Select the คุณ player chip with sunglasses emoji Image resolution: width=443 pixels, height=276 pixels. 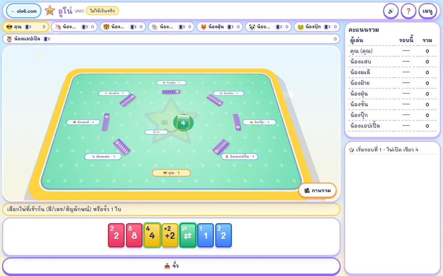click(26, 27)
